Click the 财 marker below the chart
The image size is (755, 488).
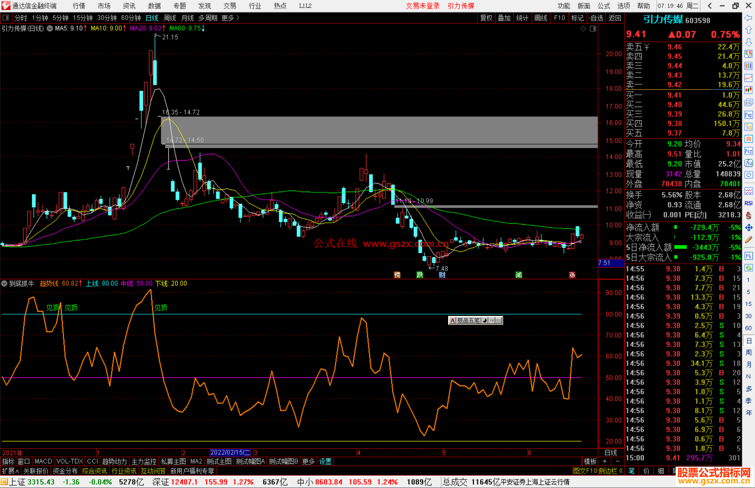tap(442, 275)
